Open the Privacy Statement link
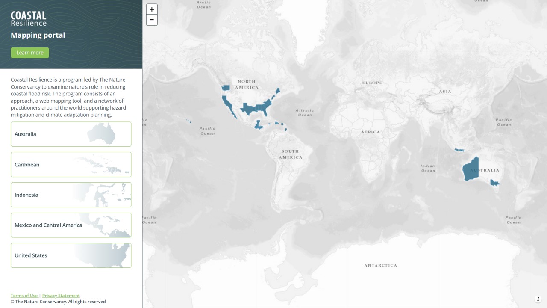This screenshot has width=547, height=308. pos(61,296)
